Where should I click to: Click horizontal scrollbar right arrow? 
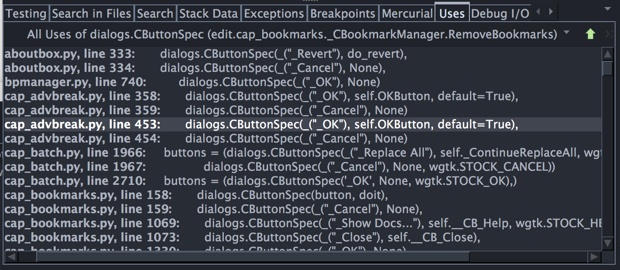pos(594,256)
